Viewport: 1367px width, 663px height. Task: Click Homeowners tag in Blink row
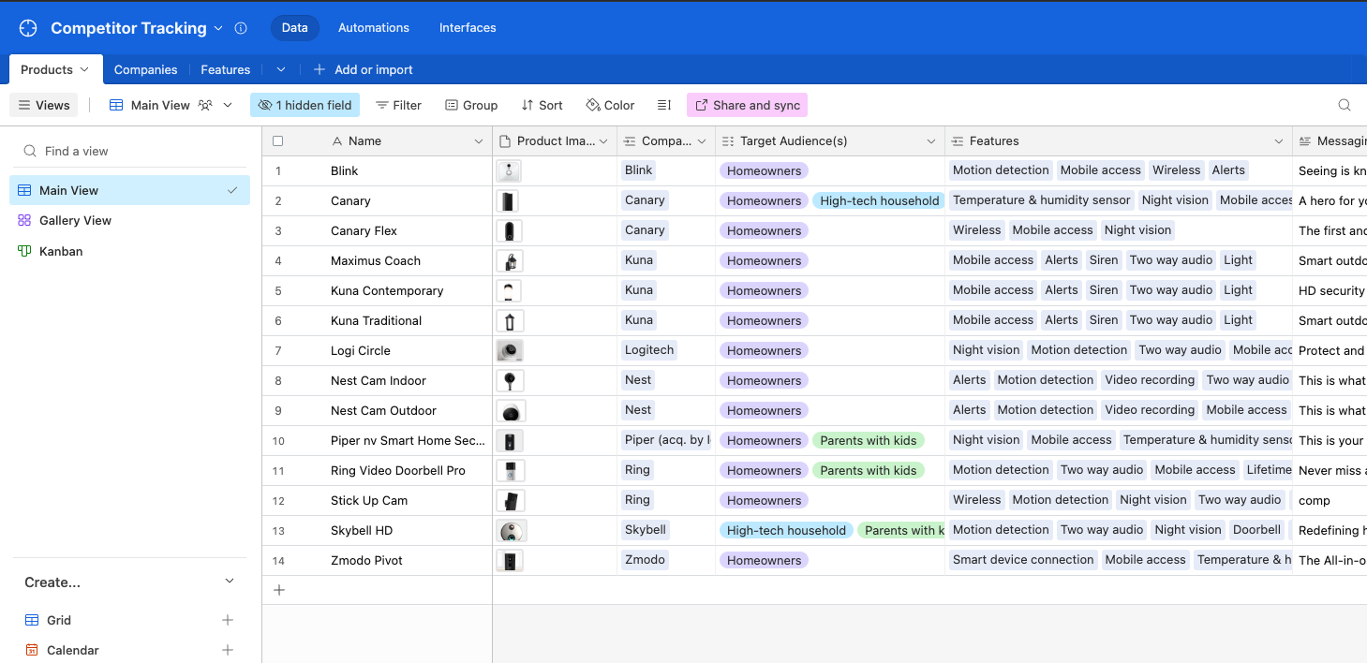click(764, 170)
